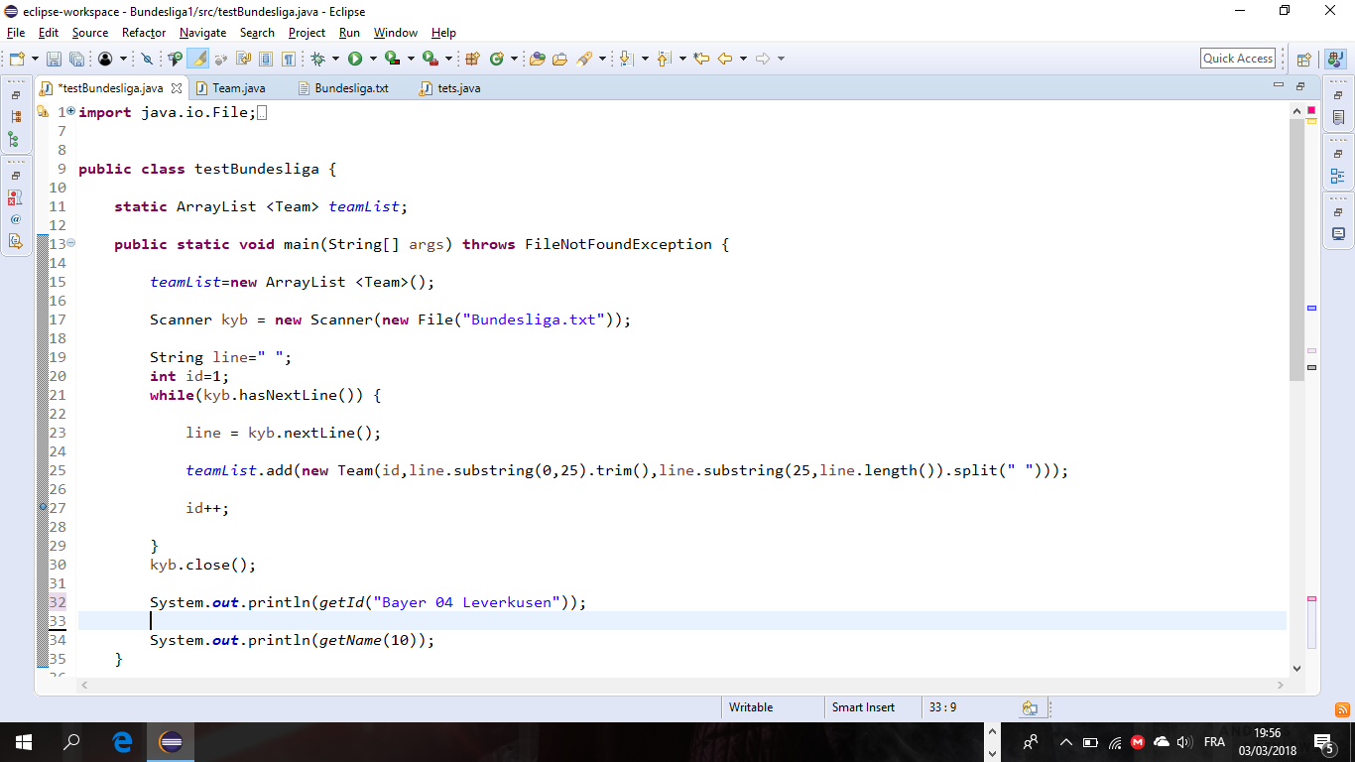Close the testBundesliga.java tab

(x=177, y=88)
